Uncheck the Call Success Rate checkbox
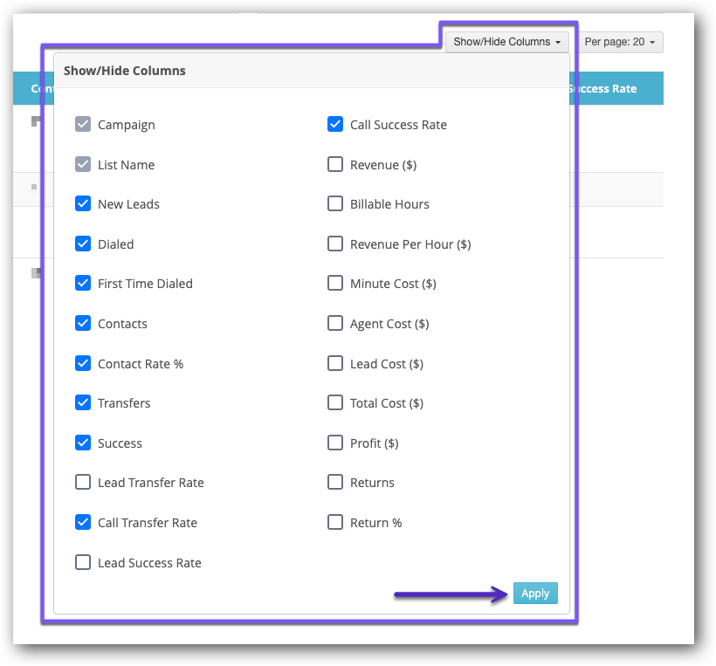The image size is (716, 666). 335,124
